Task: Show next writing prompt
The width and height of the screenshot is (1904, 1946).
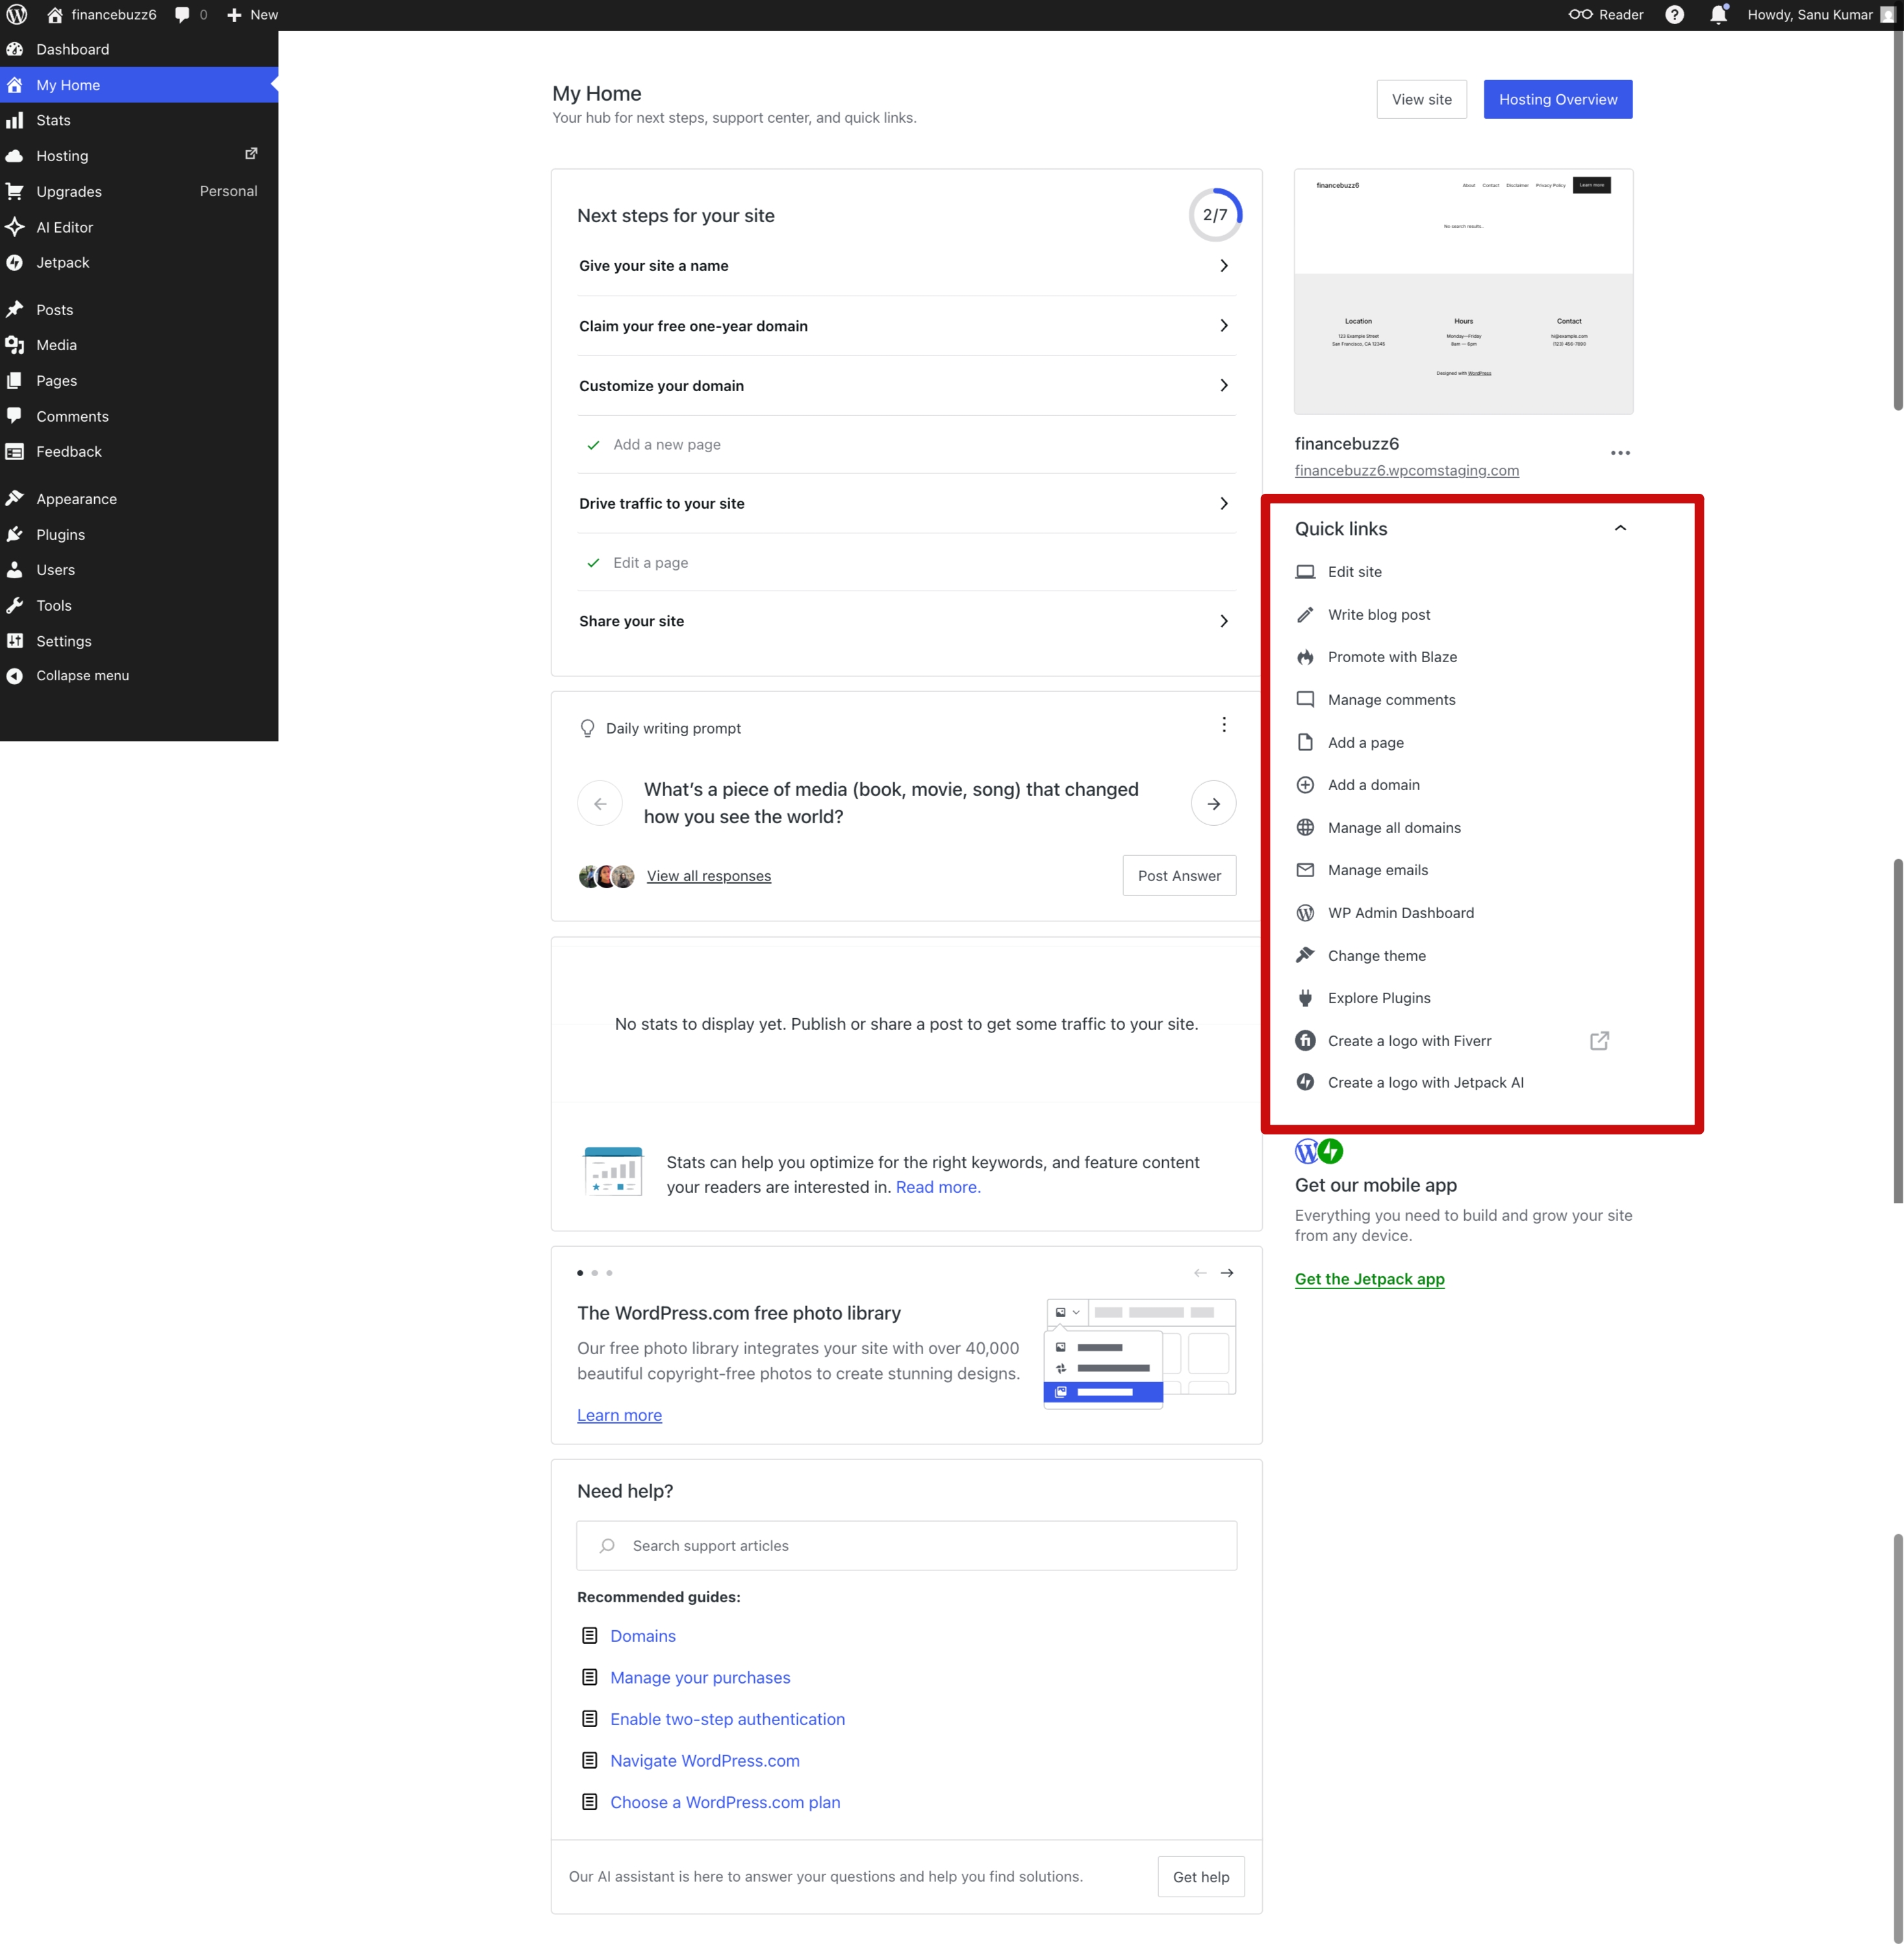Action: [x=1213, y=803]
